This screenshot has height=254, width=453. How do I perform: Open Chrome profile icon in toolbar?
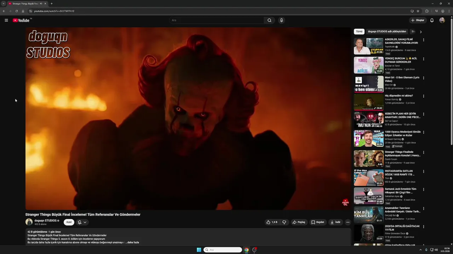(443, 11)
